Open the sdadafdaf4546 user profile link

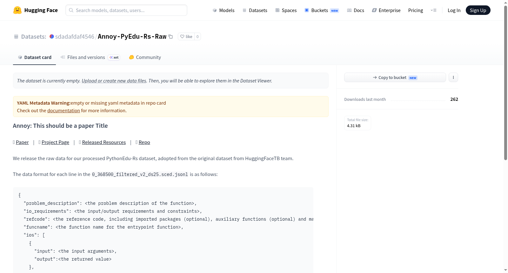tap(75, 36)
